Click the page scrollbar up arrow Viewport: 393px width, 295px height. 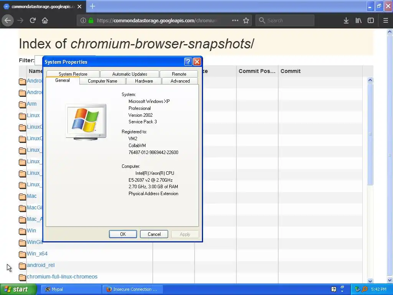coord(390,31)
